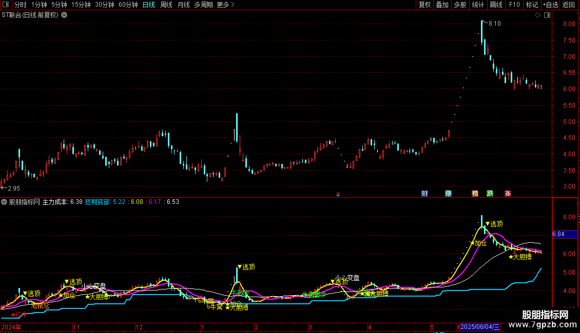
Task: Click the 返回 back button
Action: click(569, 5)
